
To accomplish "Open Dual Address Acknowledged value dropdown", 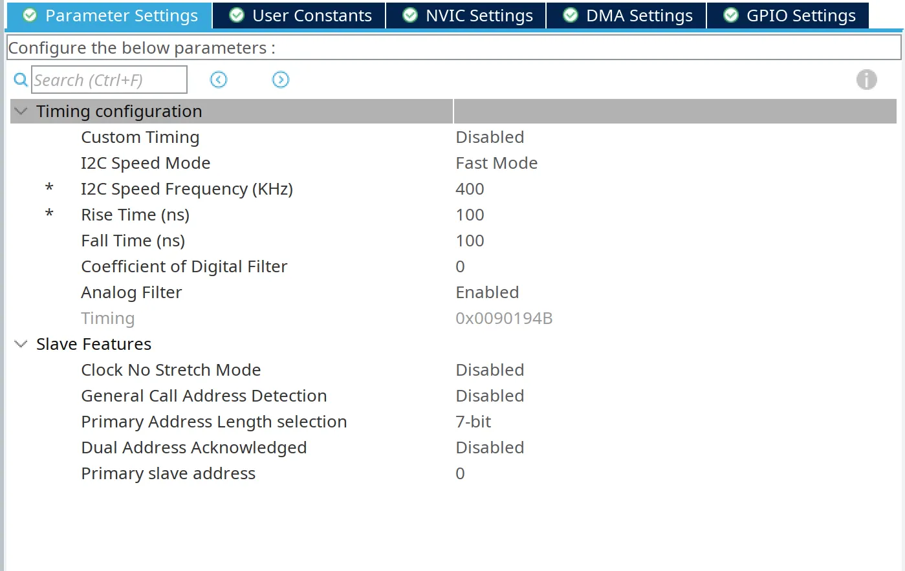I will [490, 447].
